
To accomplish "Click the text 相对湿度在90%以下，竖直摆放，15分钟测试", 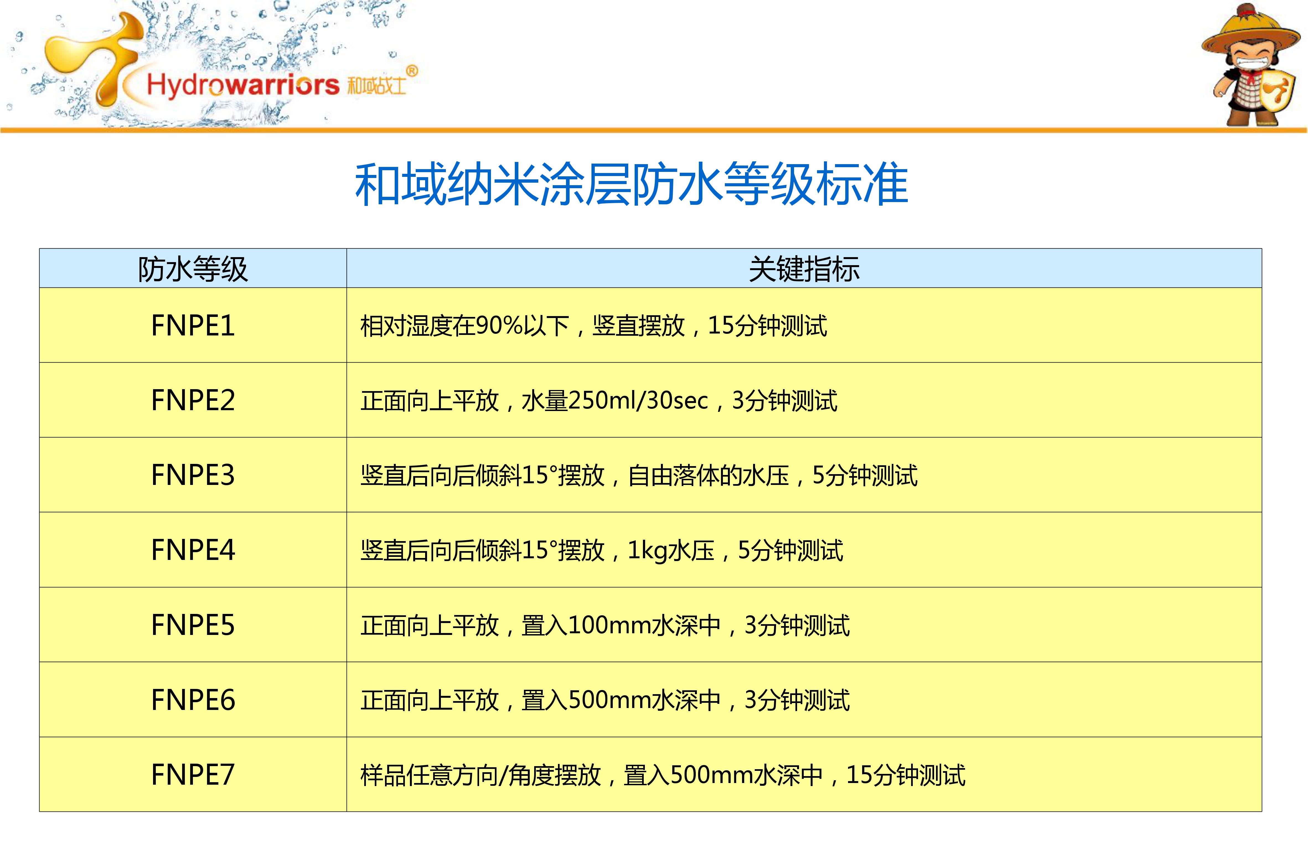I will tap(594, 326).
